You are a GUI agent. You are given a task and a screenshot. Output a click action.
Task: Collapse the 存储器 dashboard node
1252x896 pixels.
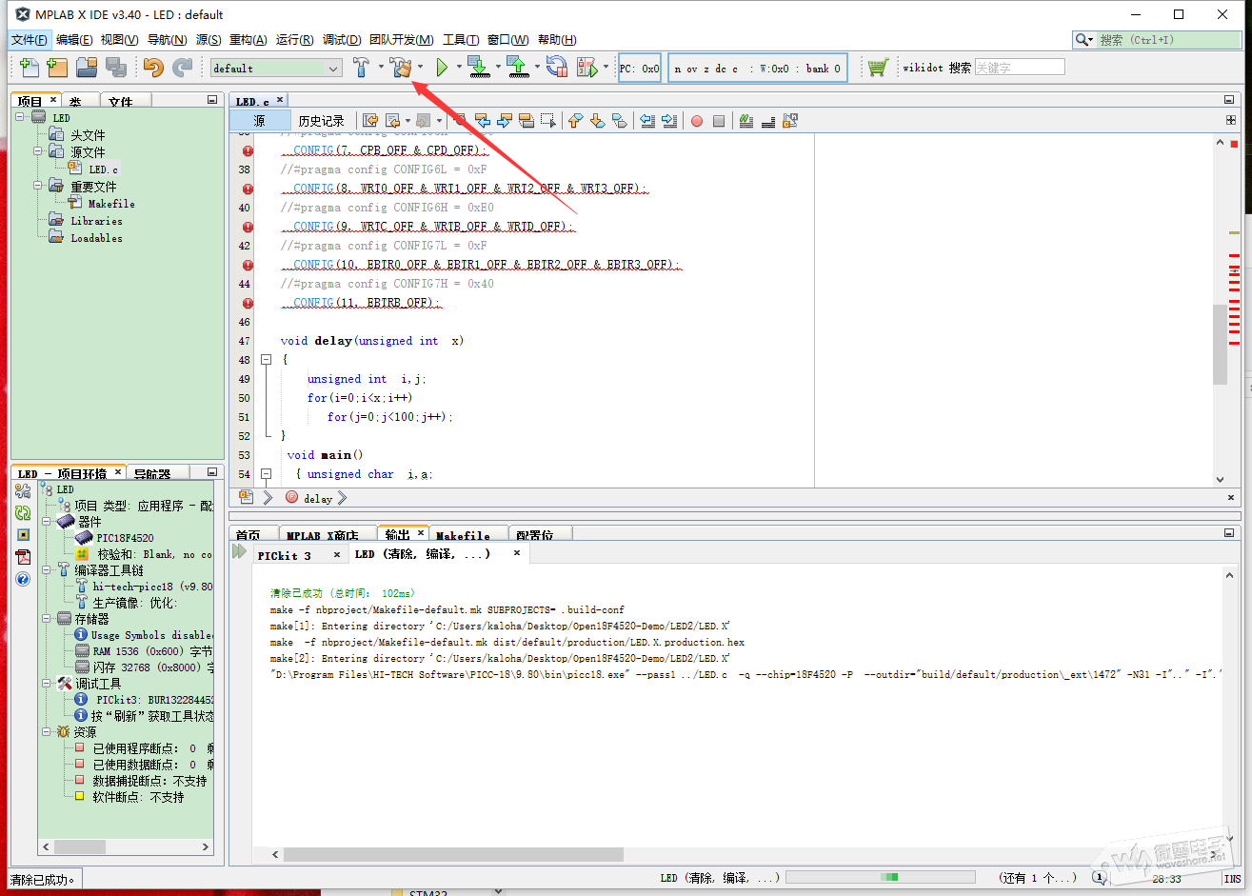point(46,618)
